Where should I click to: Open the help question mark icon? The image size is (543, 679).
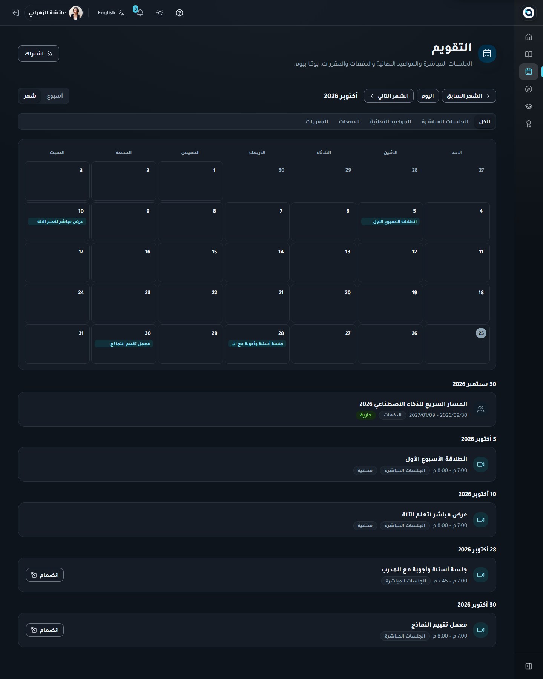[179, 13]
